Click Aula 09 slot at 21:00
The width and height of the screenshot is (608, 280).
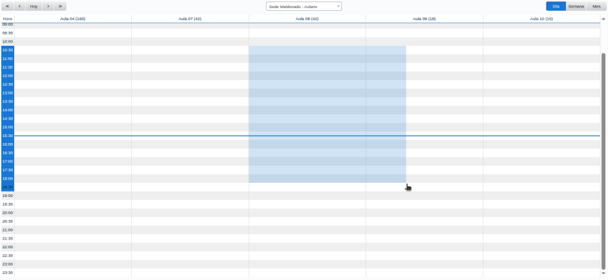pos(424,229)
